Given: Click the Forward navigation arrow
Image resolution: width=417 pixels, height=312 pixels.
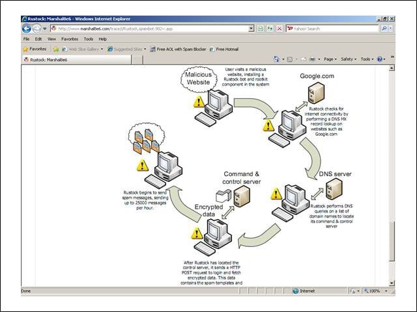Looking at the screenshot, I should click(x=36, y=29).
